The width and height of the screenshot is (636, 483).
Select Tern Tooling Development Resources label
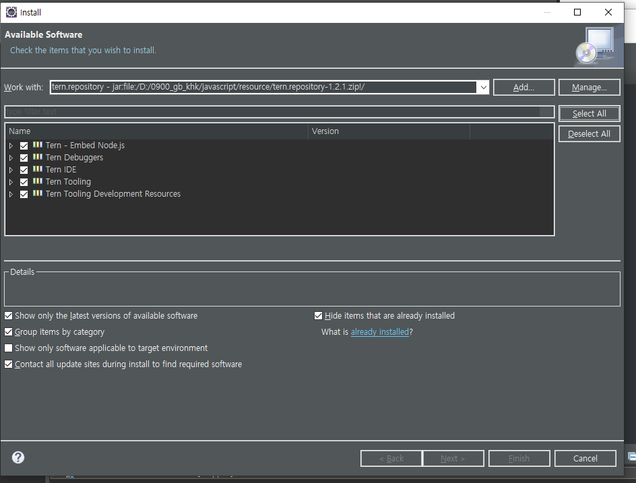point(113,194)
